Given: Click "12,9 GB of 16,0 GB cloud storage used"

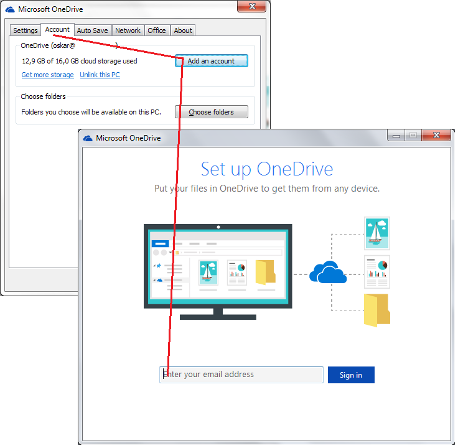Looking at the screenshot, I should click(80, 61).
